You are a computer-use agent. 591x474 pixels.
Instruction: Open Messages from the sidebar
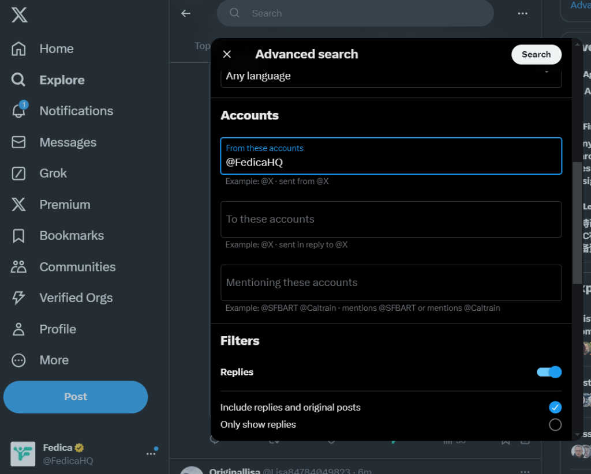(68, 142)
